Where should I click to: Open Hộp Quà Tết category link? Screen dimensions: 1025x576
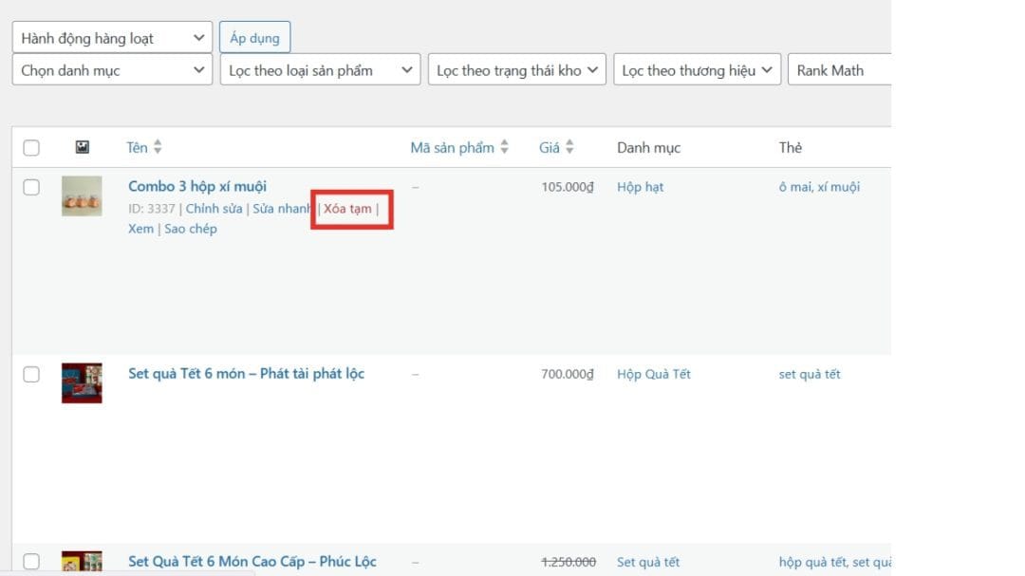click(x=654, y=374)
